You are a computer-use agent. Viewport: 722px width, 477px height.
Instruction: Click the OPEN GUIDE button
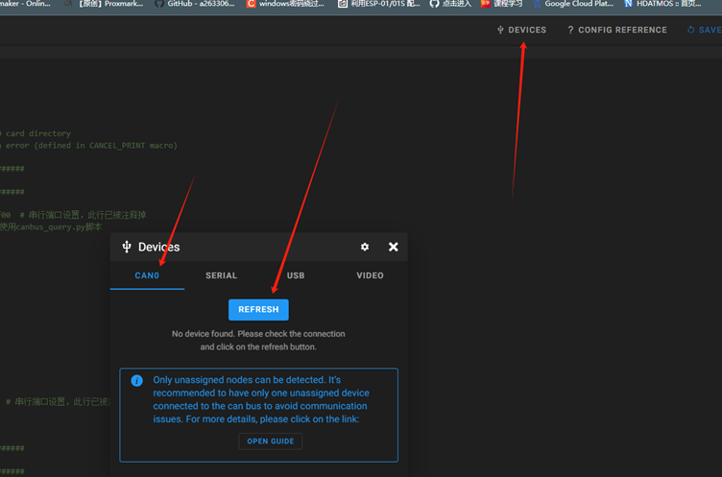[x=271, y=441]
